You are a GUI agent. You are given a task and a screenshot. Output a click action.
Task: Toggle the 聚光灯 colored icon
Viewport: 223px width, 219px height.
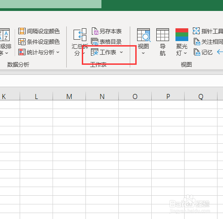click(182, 35)
